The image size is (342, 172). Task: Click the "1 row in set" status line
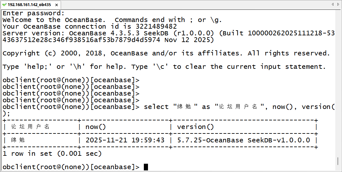[x=52, y=154]
